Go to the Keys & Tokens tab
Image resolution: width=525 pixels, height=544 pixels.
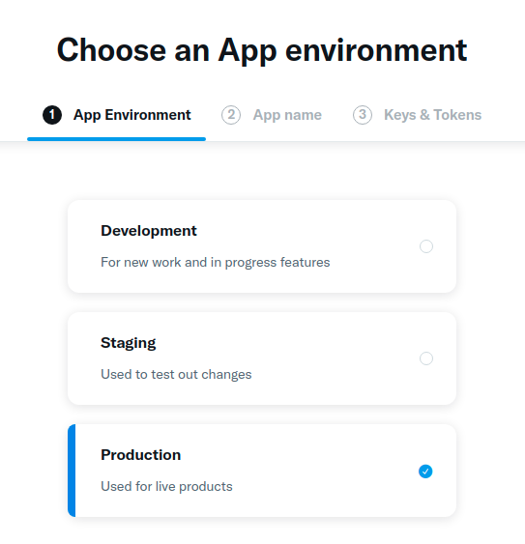[417, 115]
